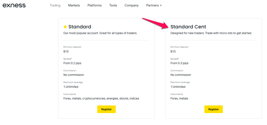Image resolution: width=267 pixels, height=125 pixels.
Task: Click Standard Cent card's 'No commission' value
Action: coord(181,75)
